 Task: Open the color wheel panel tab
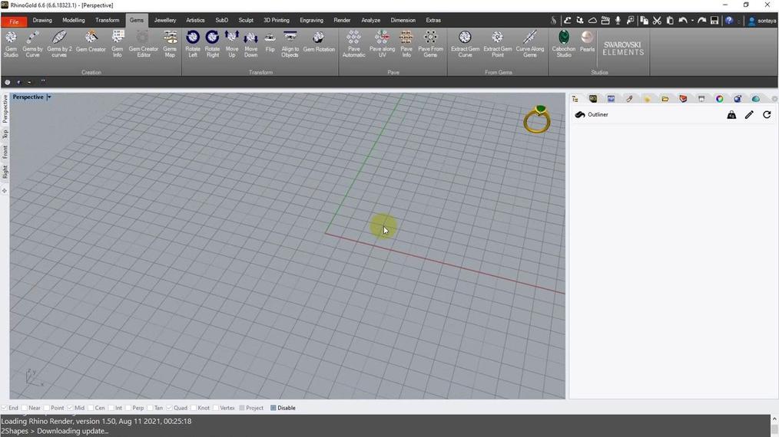click(x=719, y=99)
